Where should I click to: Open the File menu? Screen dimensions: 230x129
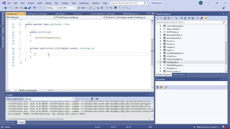tap(9, 3)
